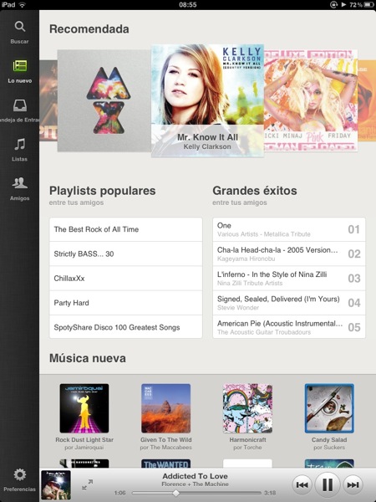Open SpotyShare Disco 100 Greatest Songs playlist
This screenshot has height=502, width=376.
[x=126, y=327]
